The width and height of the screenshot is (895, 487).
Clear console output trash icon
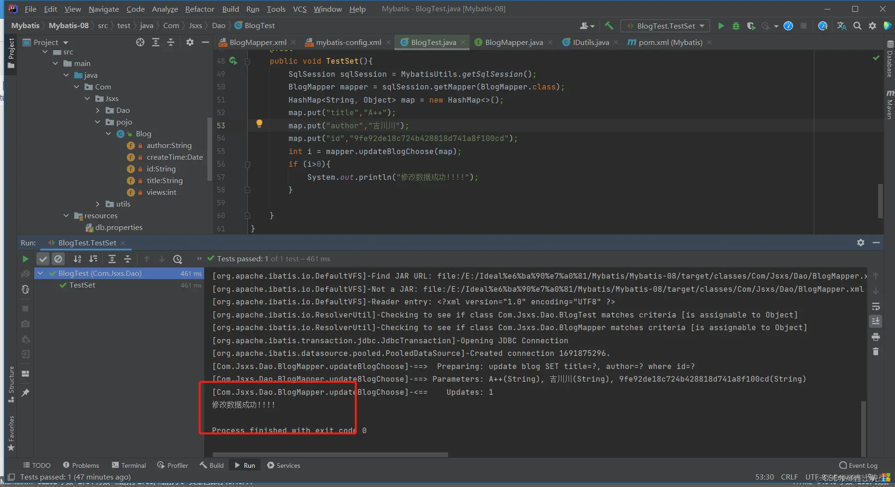[876, 352]
